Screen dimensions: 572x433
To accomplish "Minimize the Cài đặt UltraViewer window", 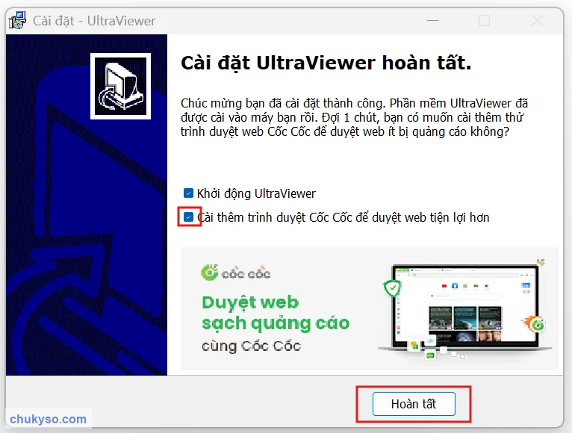I will point(432,20).
